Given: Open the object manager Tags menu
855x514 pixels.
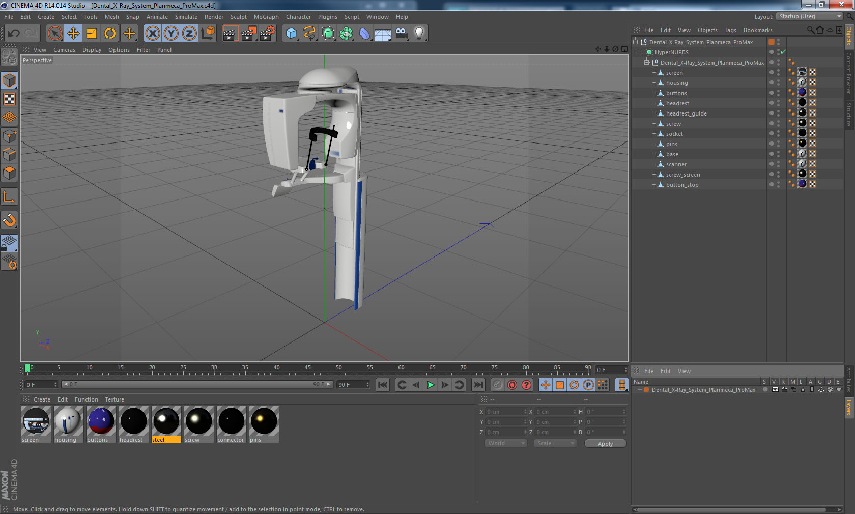Looking at the screenshot, I should click(x=730, y=30).
